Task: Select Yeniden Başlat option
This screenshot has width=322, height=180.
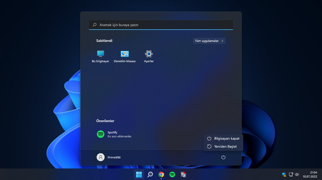Action: pyautogui.click(x=223, y=146)
